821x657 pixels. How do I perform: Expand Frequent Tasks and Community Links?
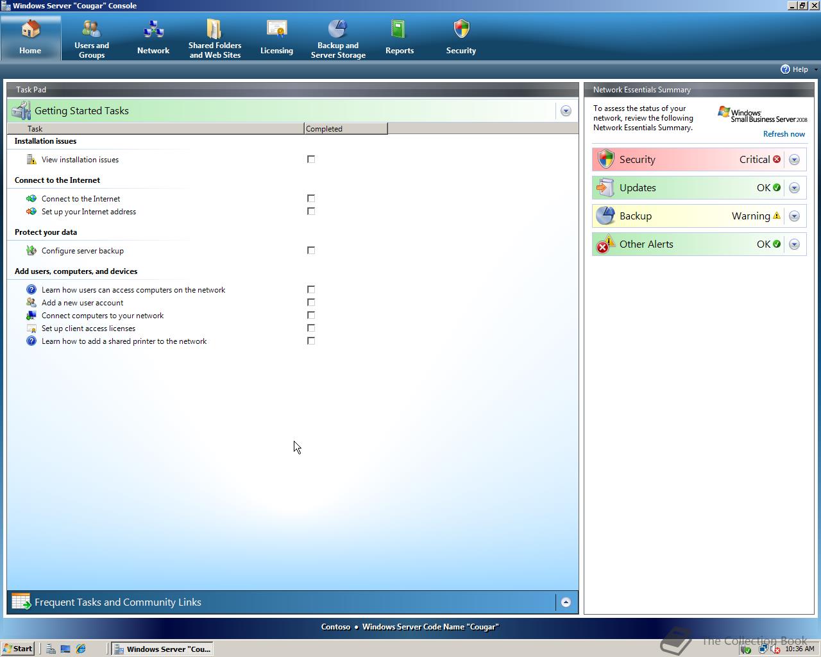pos(566,602)
